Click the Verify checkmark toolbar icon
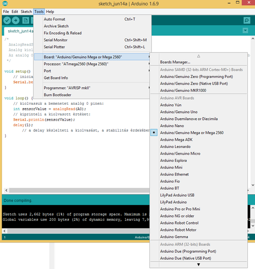The image size is (255, 269). [7, 20]
